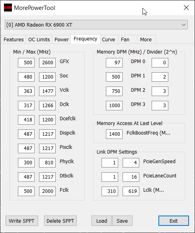This screenshot has height=233, width=195.
Task: Click the DPM 0 divider field
Action: 160,63
